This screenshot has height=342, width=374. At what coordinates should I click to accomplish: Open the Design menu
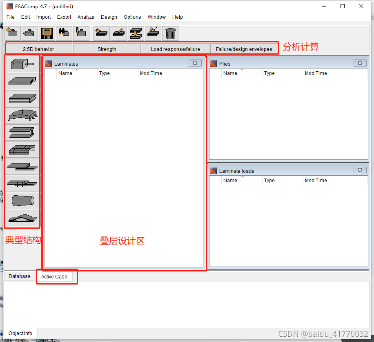(109, 17)
